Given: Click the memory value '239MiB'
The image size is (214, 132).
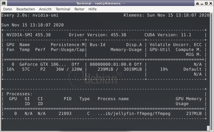Looking at the screenshot, I should click(x=105, y=69).
